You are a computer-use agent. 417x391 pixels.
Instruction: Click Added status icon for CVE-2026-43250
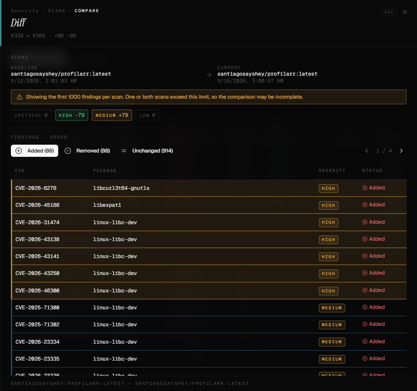pos(365,273)
